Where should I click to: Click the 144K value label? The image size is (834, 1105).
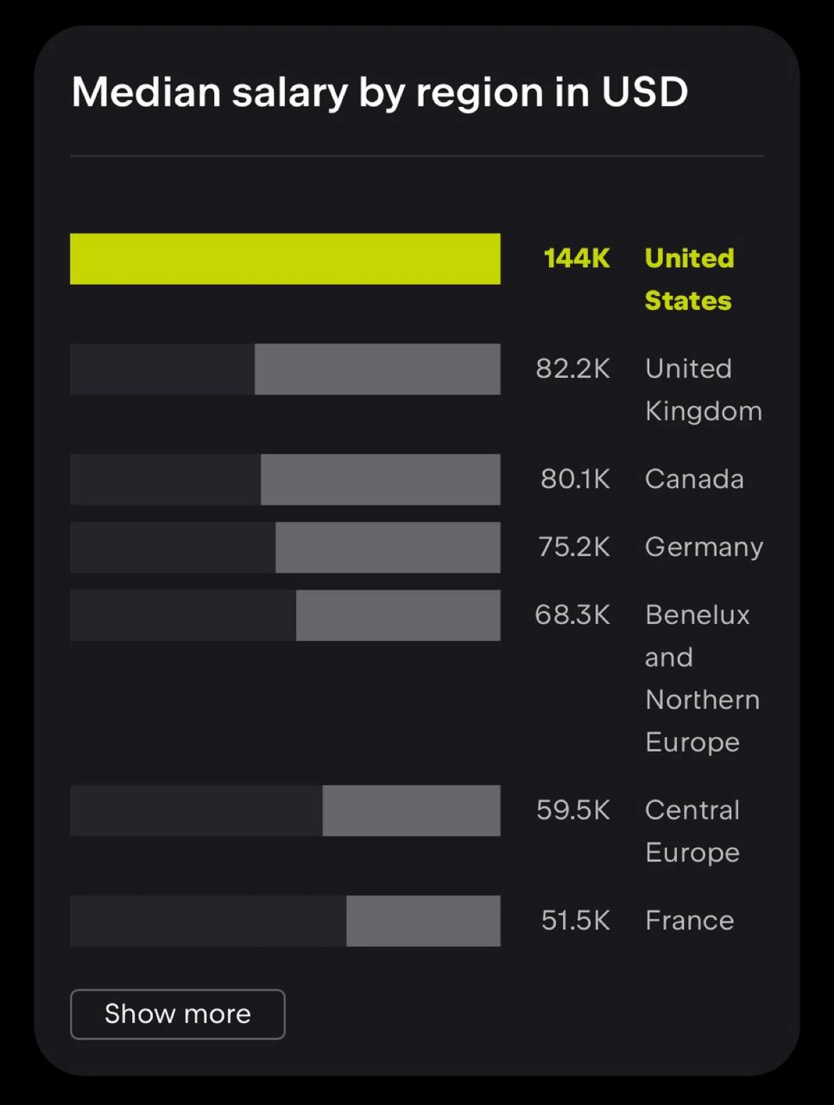coord(577,259)
